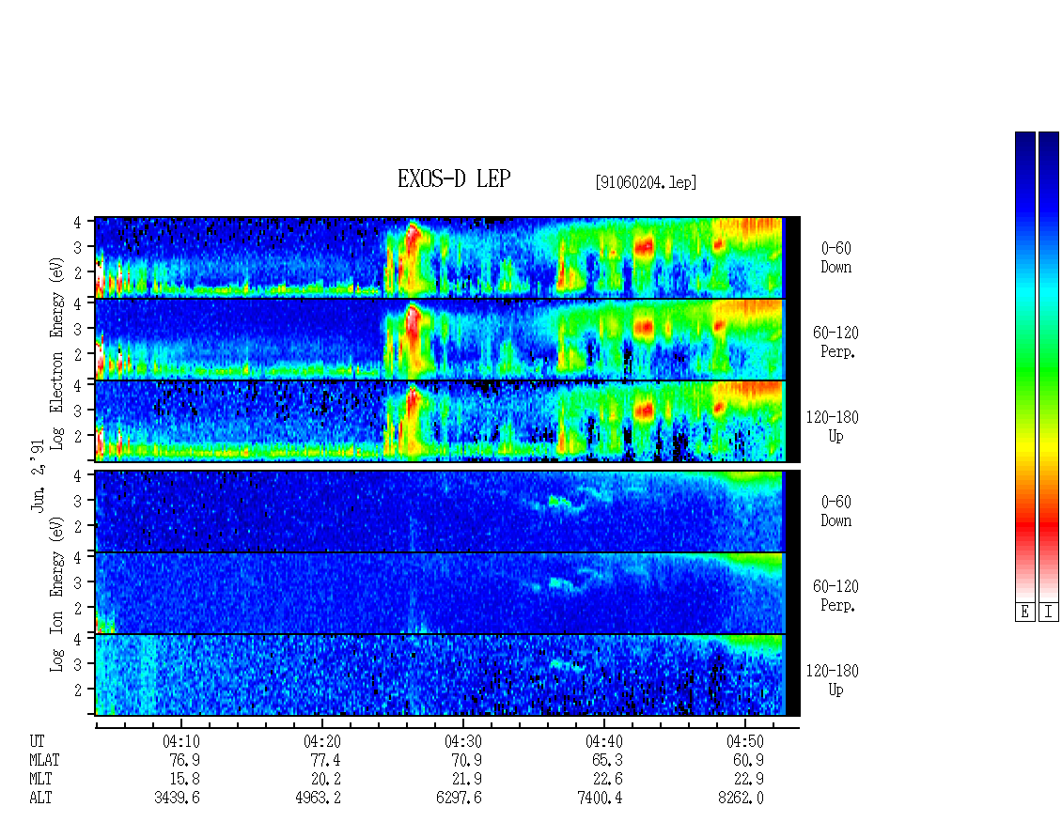Select the 04:20 time tick label

(321, 741)
